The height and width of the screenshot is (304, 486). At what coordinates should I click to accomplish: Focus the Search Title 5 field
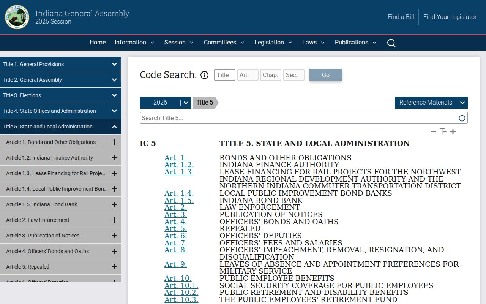click(304, 118)
